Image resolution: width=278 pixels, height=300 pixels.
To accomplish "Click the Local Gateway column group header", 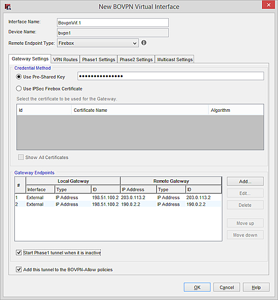I will pyautogui.click(x=73, y=181).
